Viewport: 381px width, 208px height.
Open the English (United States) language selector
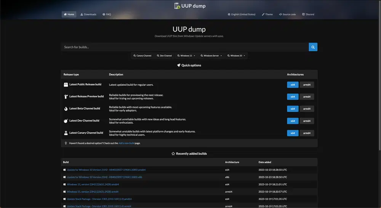pos(242,14)
